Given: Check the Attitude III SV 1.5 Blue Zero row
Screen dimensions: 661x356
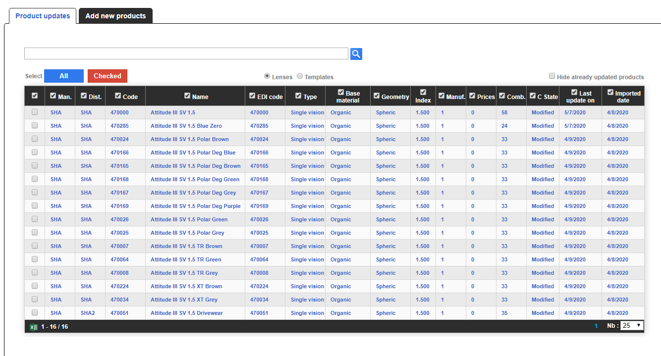Looking at the screenshot, I should click(x=35, y=126).
